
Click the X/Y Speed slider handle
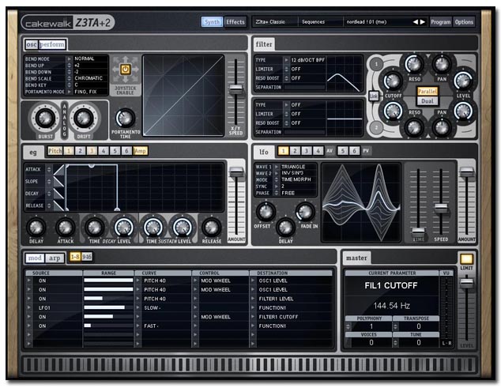tap(235, 89)
